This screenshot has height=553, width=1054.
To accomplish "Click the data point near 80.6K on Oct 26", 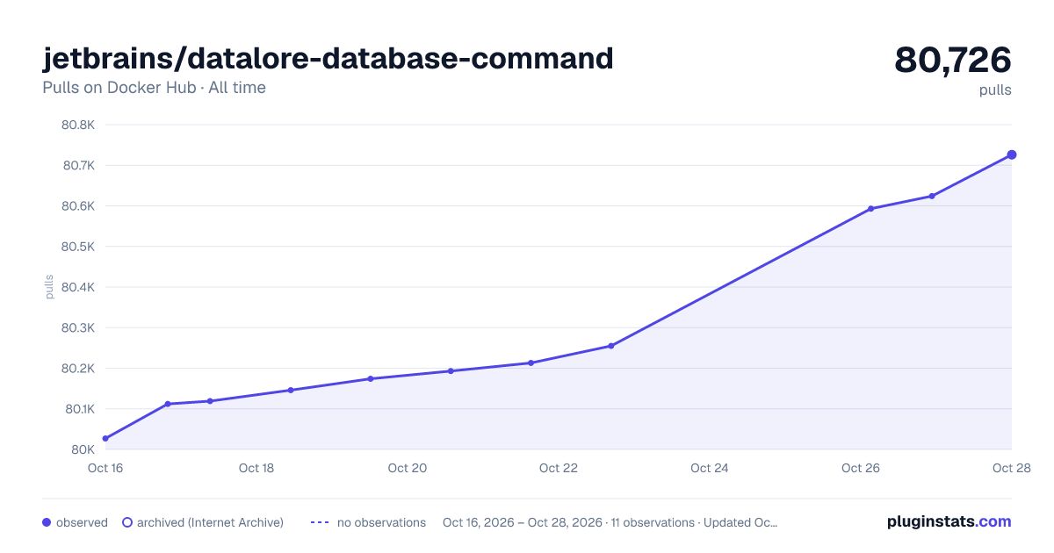I will coord(870,209).
